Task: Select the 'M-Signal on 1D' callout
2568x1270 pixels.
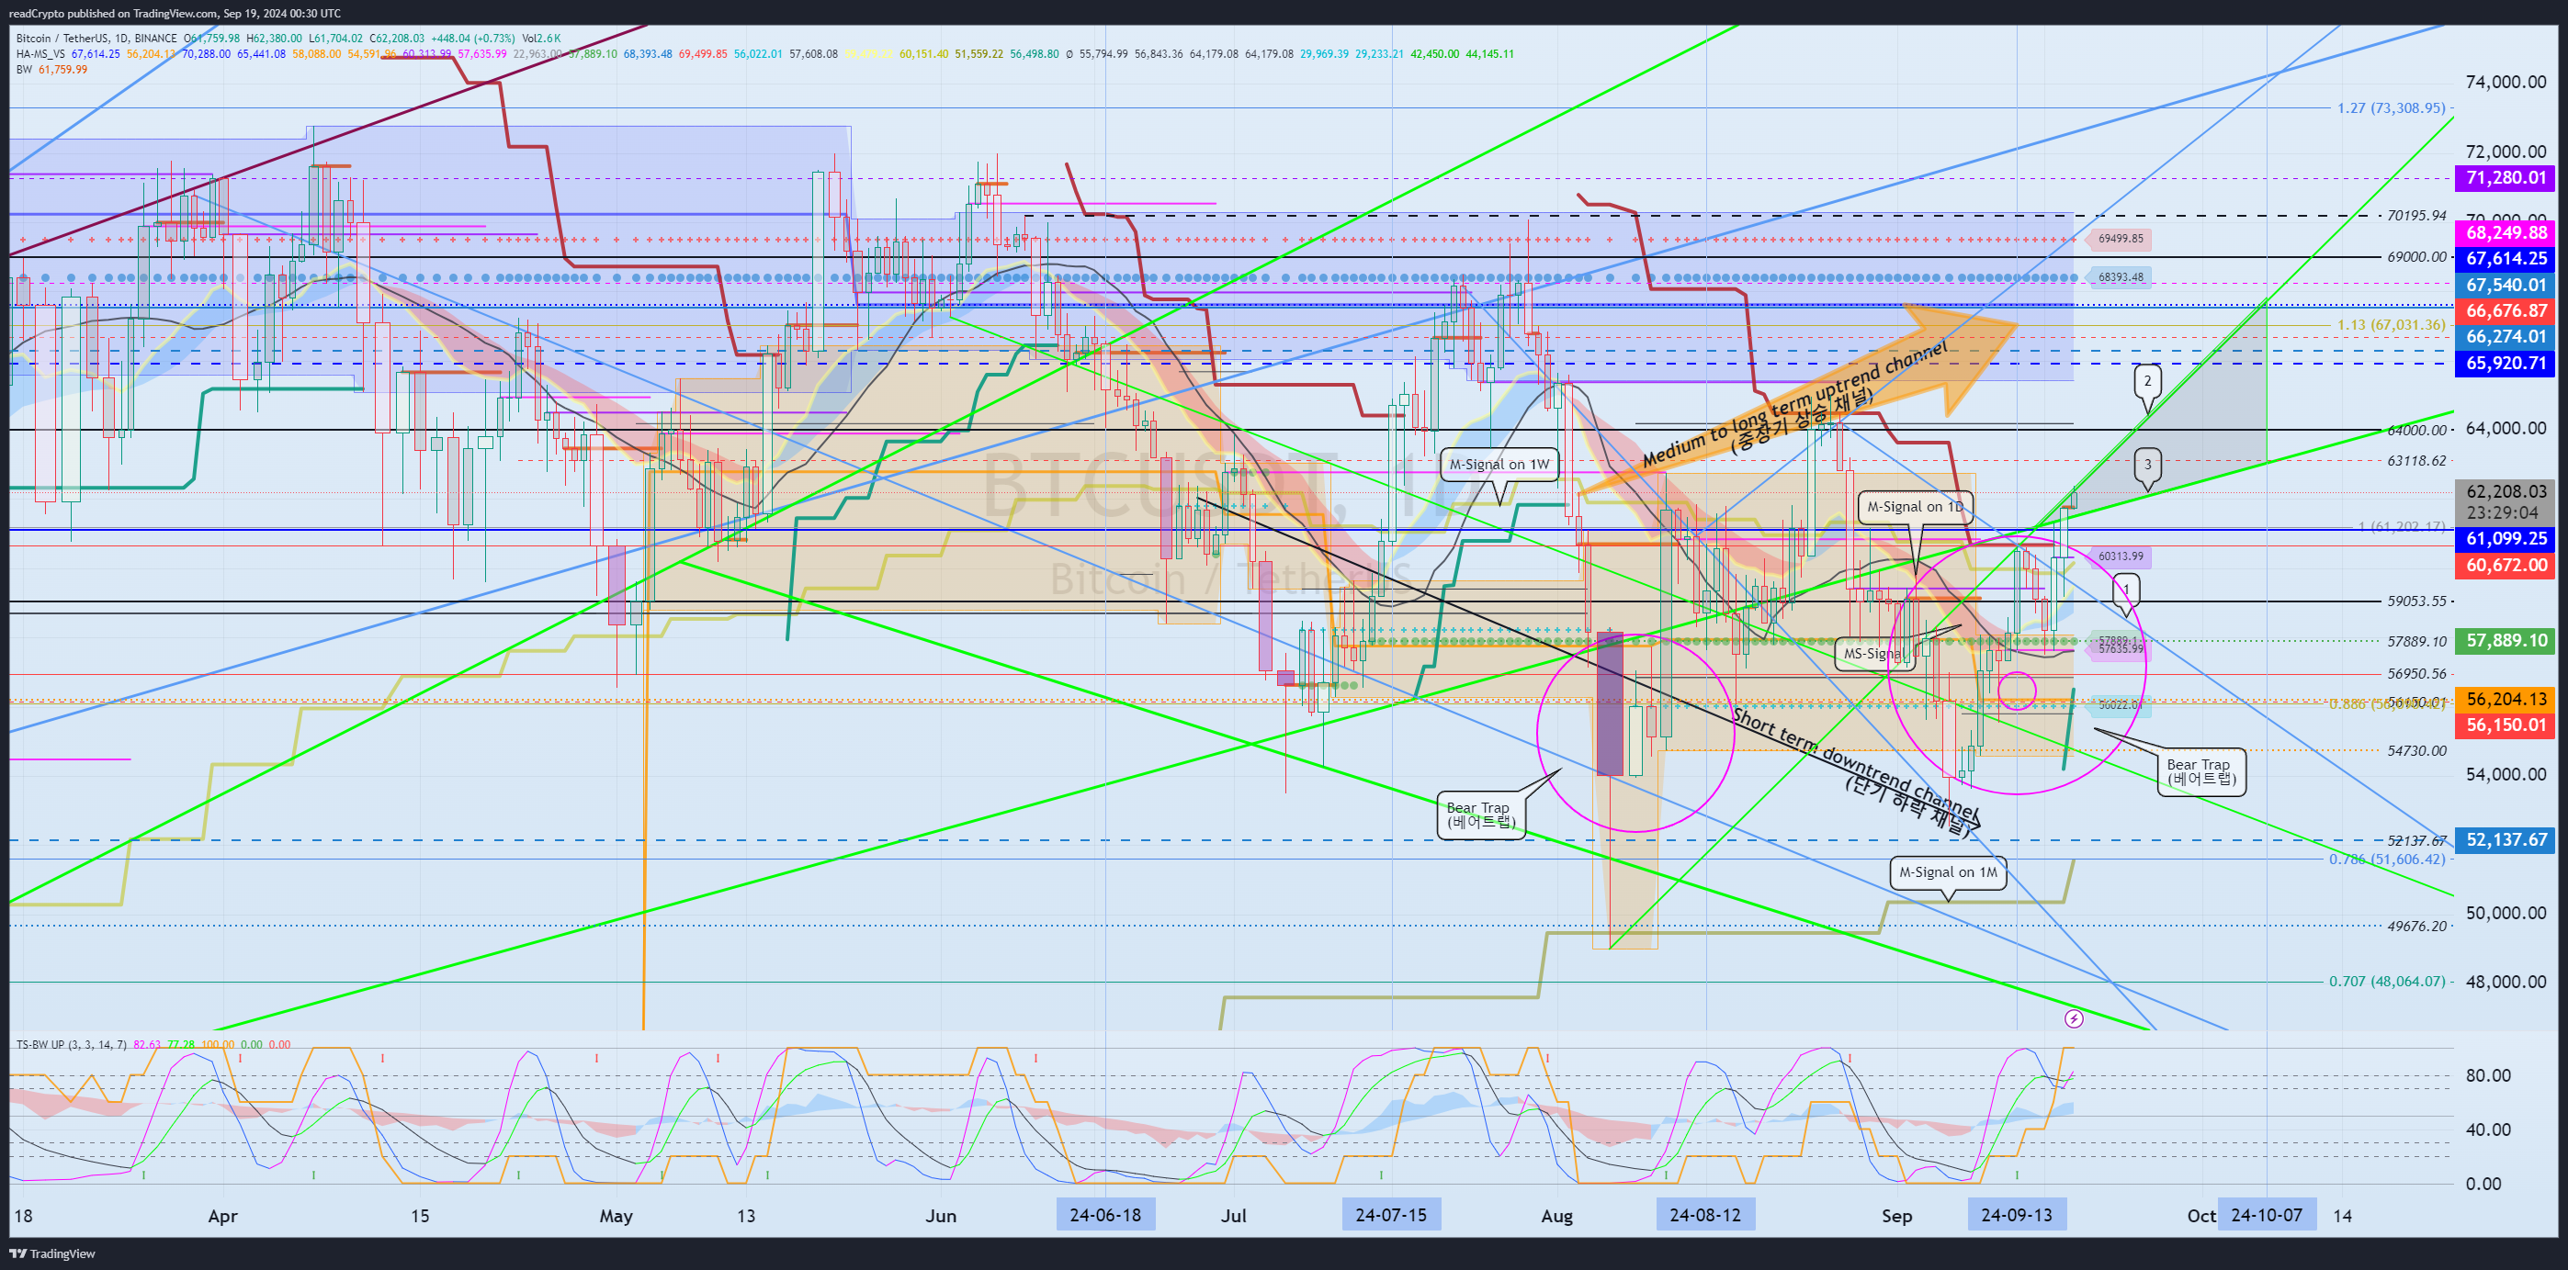Action: click(x=1914, y=506)
